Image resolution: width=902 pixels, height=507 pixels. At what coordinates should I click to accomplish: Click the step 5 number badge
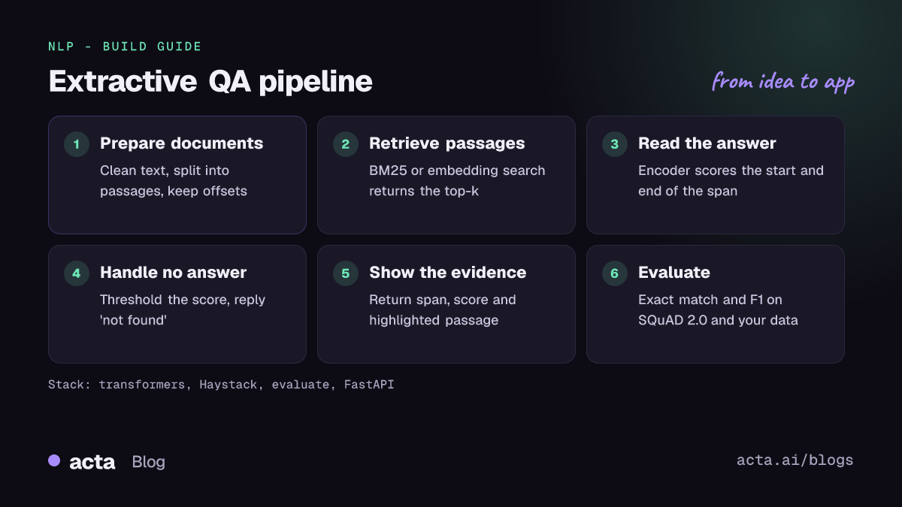pyautogui.click(x=345, y=273)
